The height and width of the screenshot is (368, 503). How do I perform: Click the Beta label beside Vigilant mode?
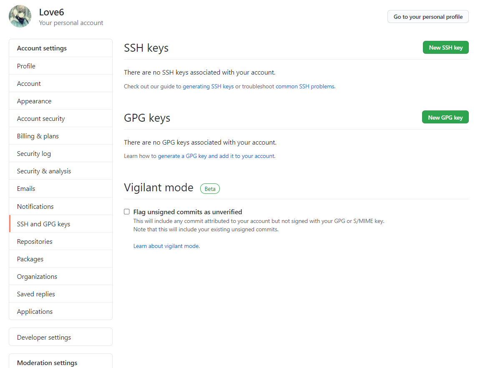210,189
